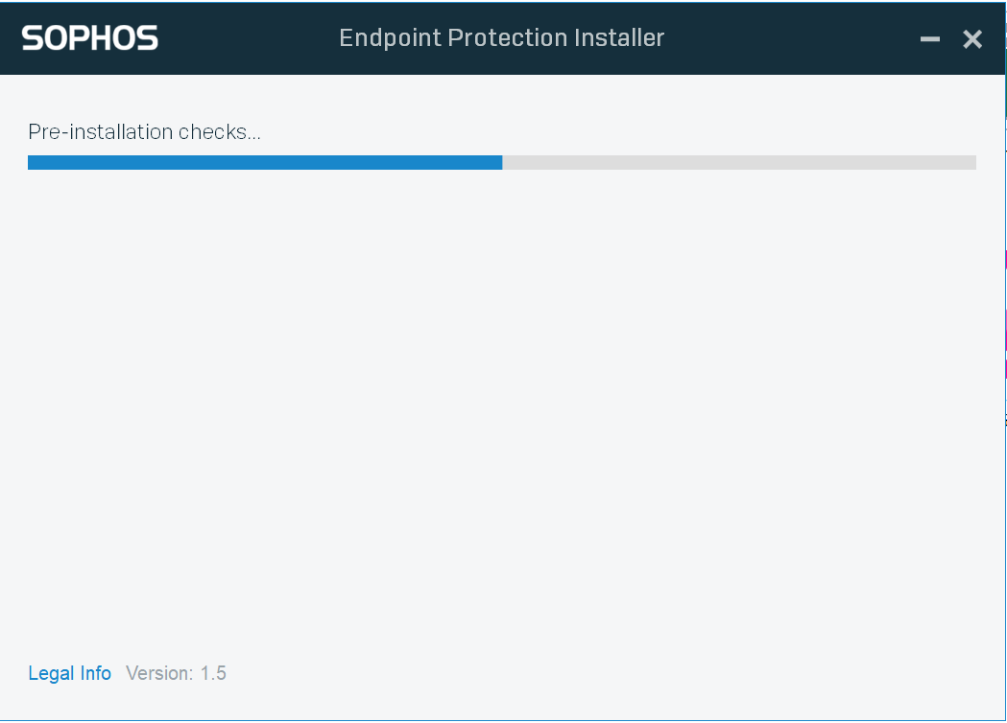Click the "Pre-installation checks..." status text
Viewport: 1007px width, 723px height.
point(144,132)
